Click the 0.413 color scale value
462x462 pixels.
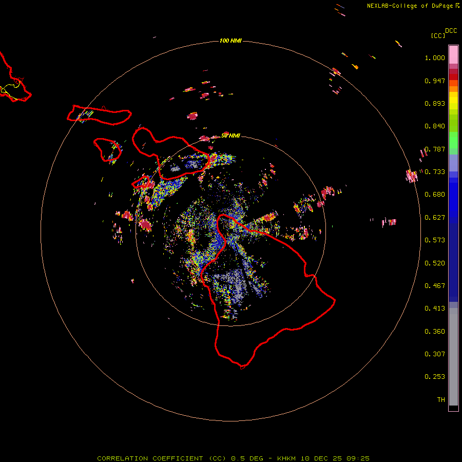[x=435, y=309]
